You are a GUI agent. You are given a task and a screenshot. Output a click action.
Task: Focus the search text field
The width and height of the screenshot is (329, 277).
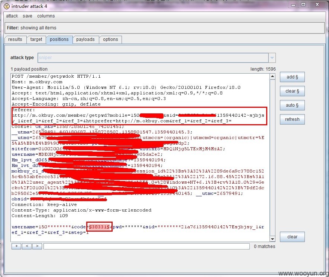(x=147, y=247)
